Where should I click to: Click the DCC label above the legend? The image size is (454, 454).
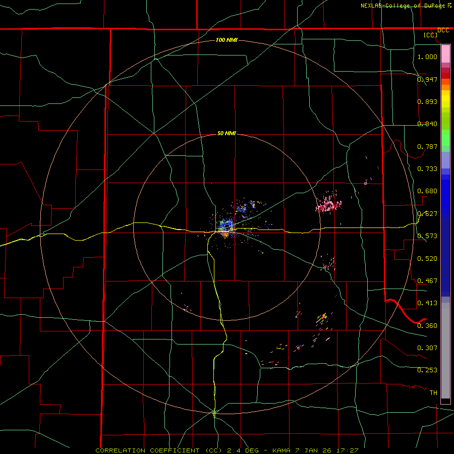[443, 30]
